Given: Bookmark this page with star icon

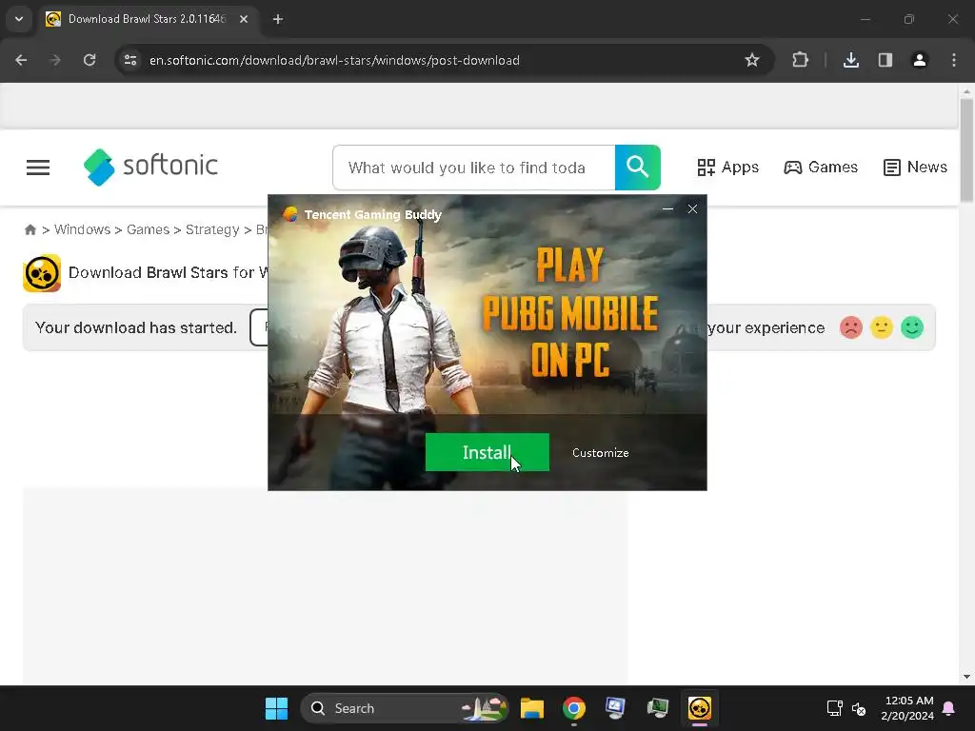Looking at the screenshot, I should point(752,60).
